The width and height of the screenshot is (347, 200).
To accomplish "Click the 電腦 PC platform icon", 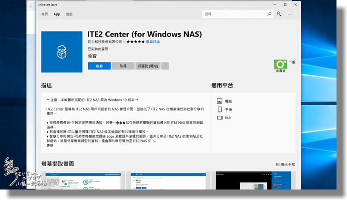I will pyautogui.click(x=219, y=101).
